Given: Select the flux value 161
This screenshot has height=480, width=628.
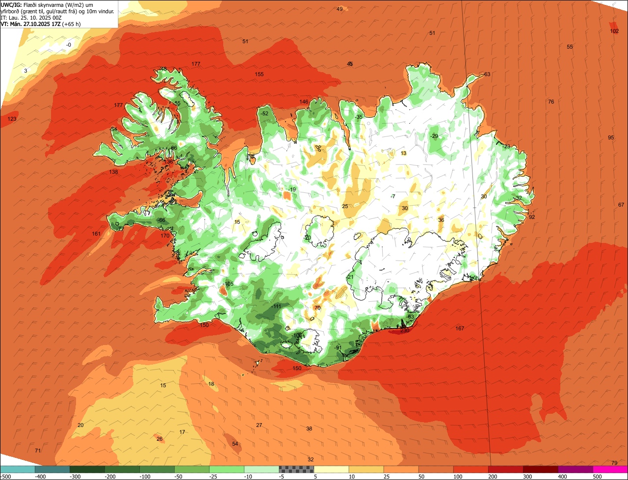Looking at the screenshot, I should click(96, 234).
